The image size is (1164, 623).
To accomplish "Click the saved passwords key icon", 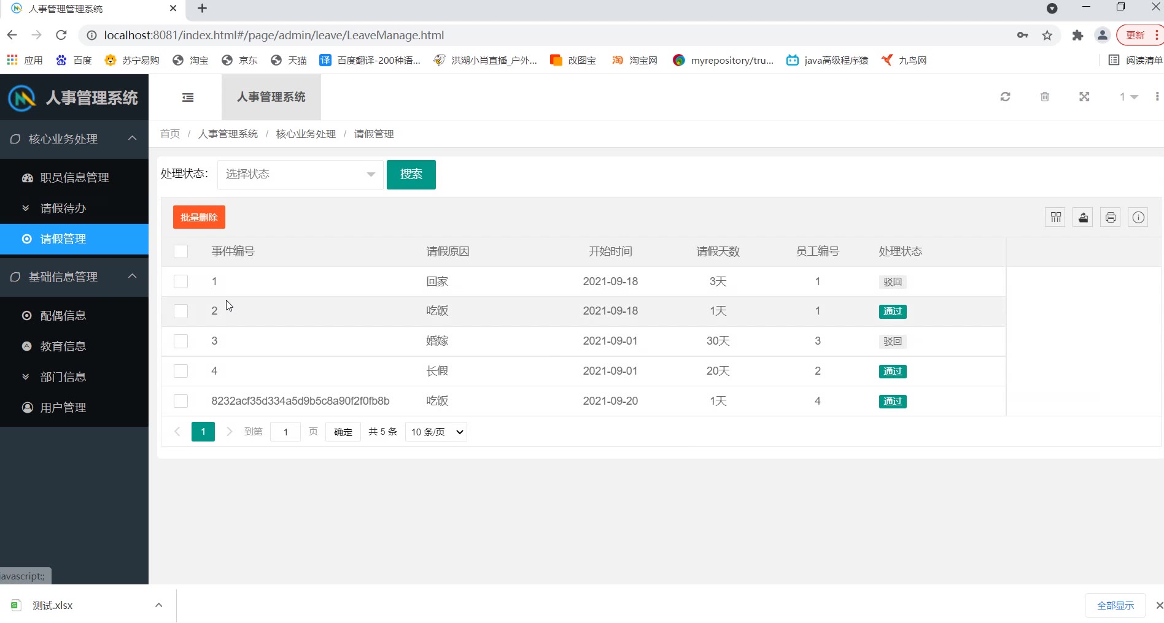I will (1022, 35).
